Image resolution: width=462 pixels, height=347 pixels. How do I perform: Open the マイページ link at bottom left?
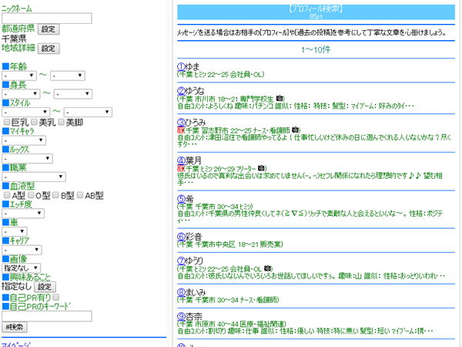(16, 342)
